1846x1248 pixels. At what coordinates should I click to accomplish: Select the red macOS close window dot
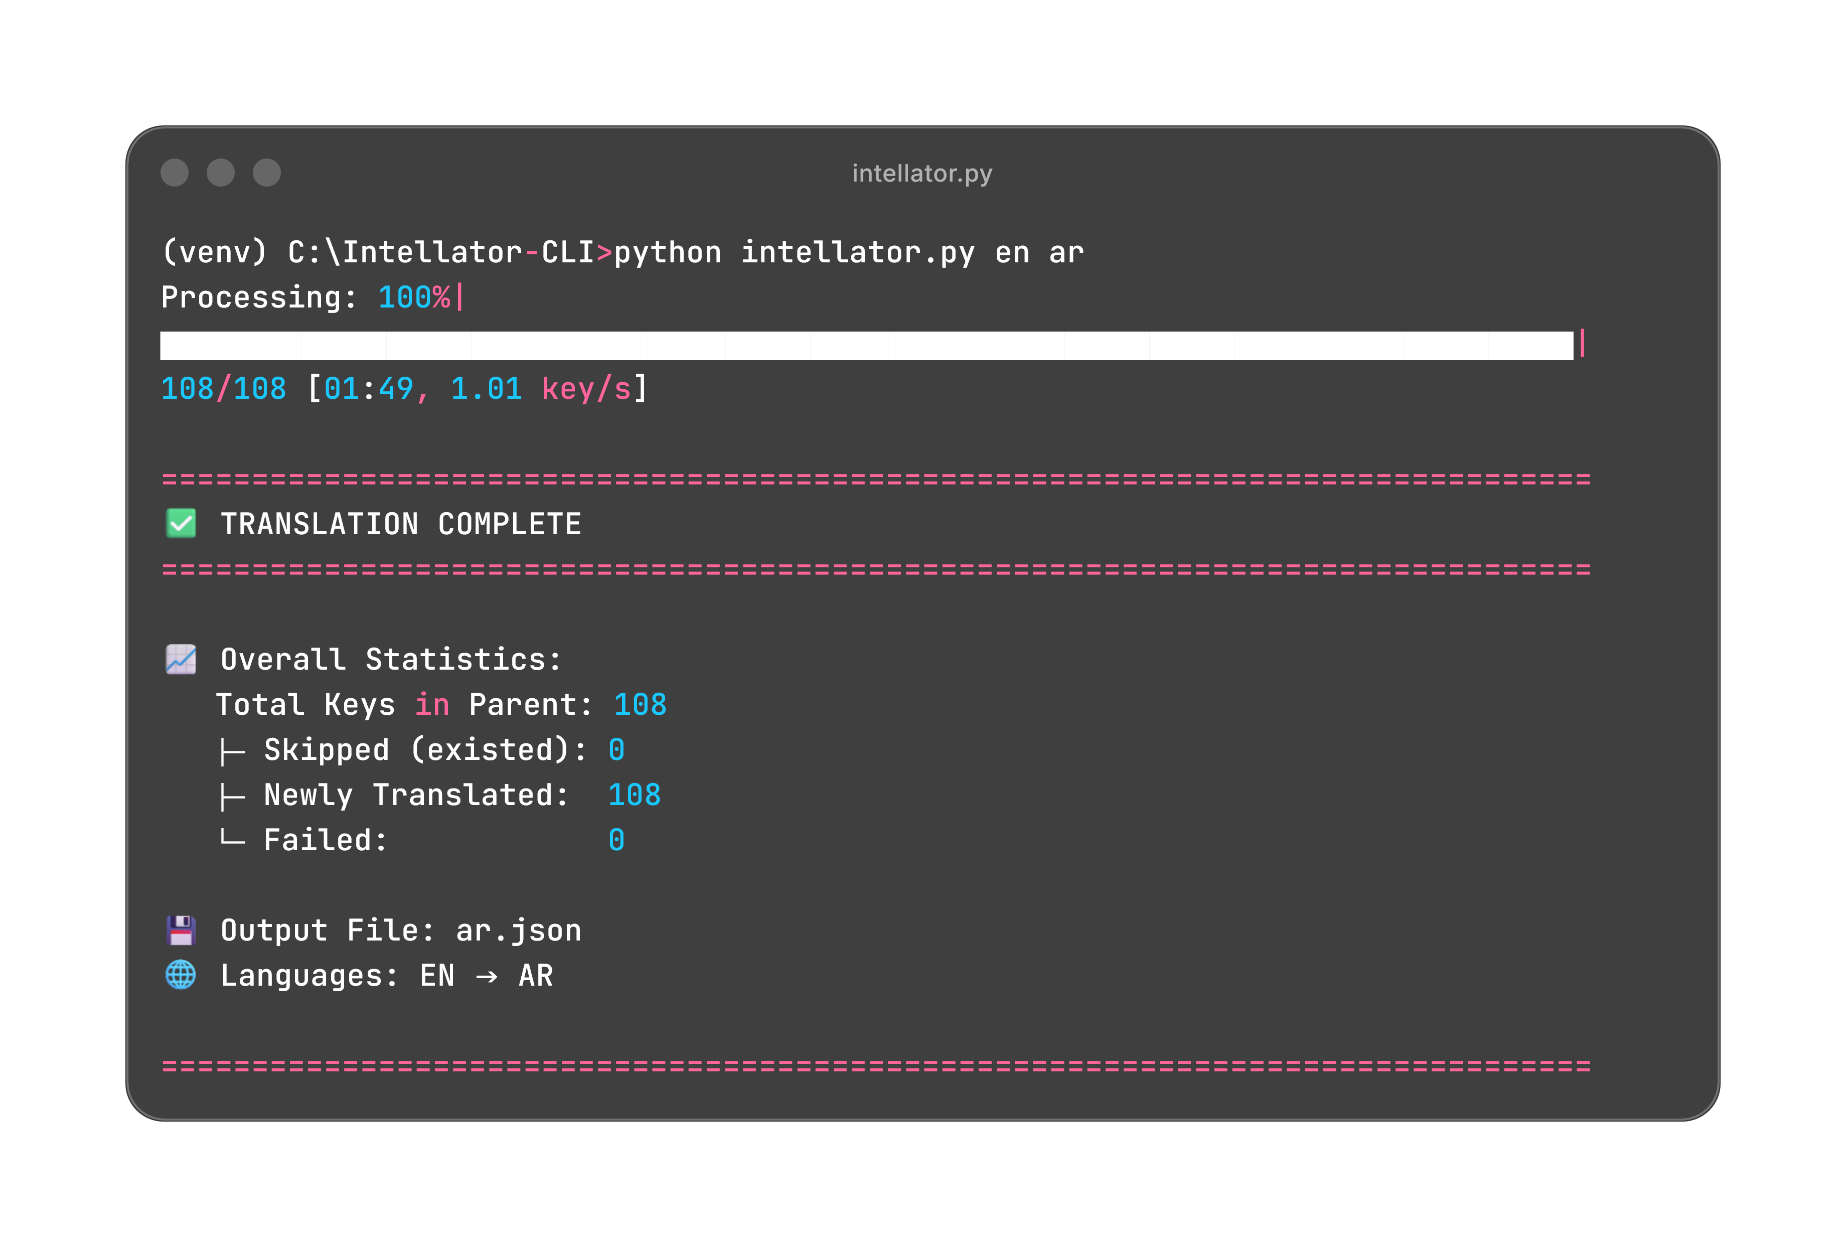[x=176, y=173]
